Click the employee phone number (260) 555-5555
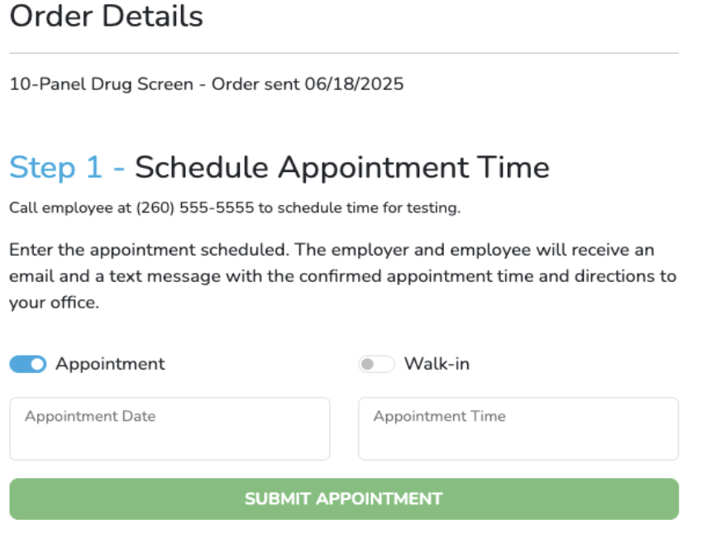 pos(195,208)
